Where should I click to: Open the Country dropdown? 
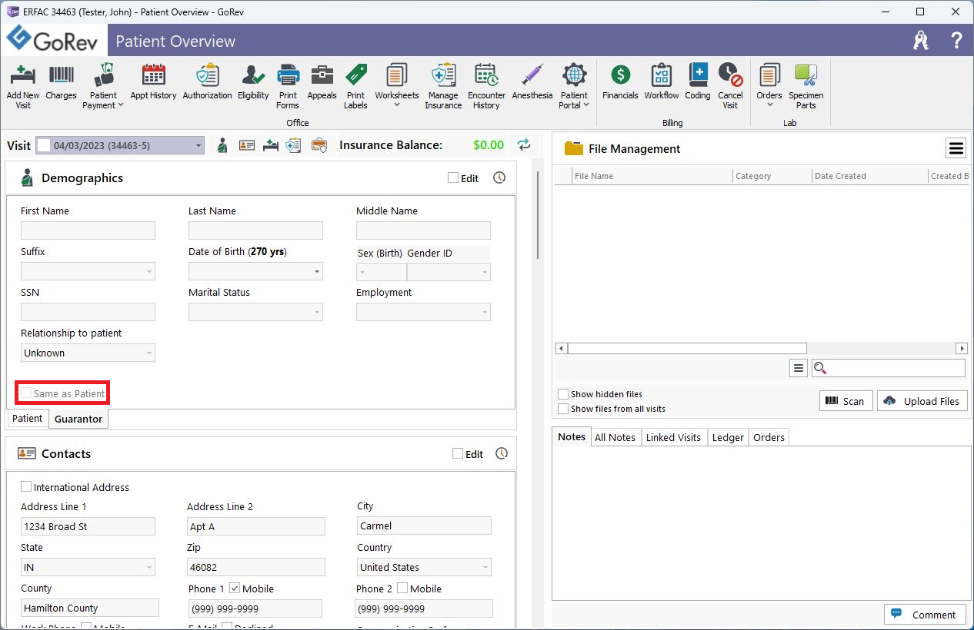485,567
